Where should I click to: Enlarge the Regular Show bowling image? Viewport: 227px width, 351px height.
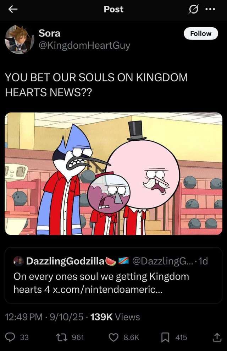113,174
